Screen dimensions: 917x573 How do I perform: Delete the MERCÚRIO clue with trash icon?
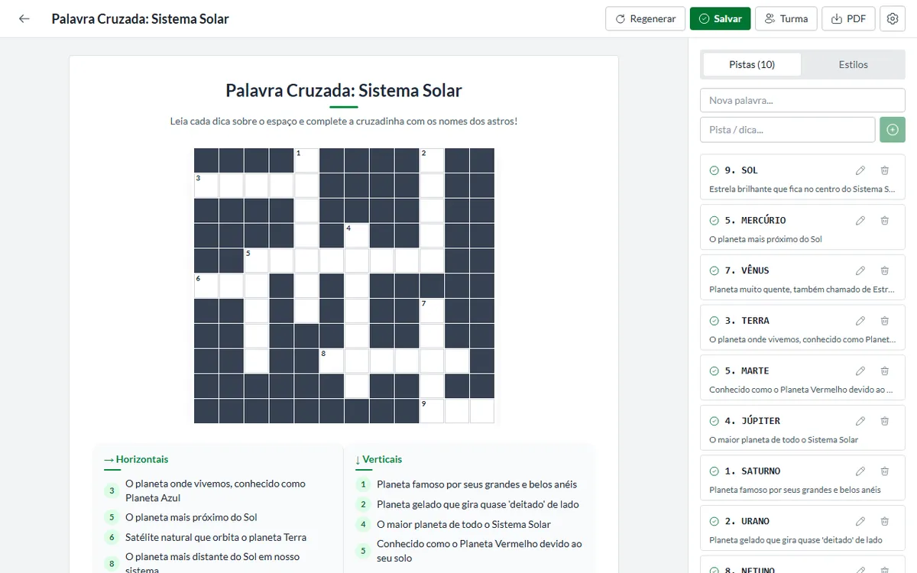[885, 221]
